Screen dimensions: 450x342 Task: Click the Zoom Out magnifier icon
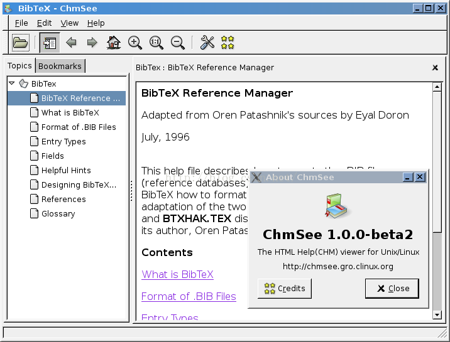pyautogui.click(x=178, y=43)
